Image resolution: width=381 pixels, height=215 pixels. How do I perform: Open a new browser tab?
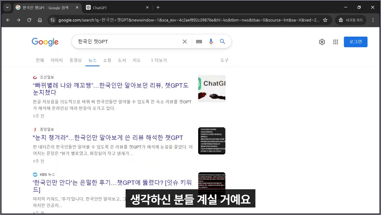[158, 8]
